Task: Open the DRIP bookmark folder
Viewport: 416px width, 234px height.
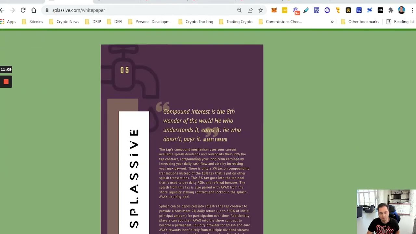Action: click(x=93, y=22)
